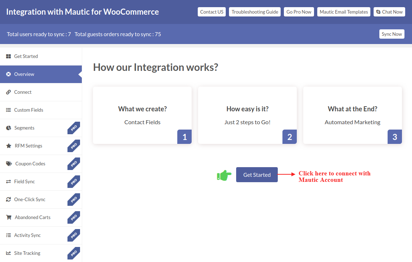Image resolution: width=412 pixels, height=262 pixels.
Task: Click the What at the End? card
Action: tap(352, 115)
